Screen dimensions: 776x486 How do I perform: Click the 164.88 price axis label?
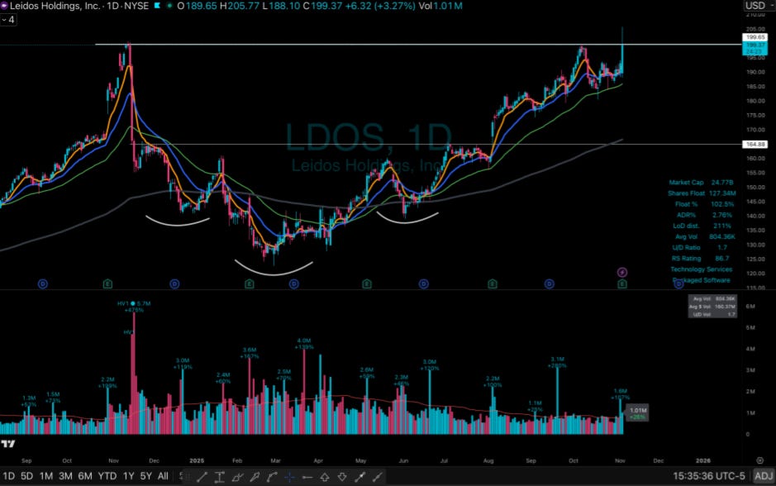point(755,145)
